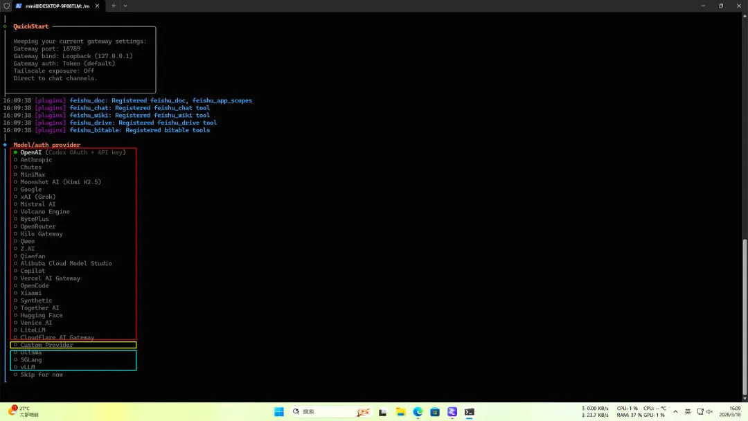This screenshot has height=421, width=748.
Task: Choose the Copilot entry
Action: click(29, 271)
